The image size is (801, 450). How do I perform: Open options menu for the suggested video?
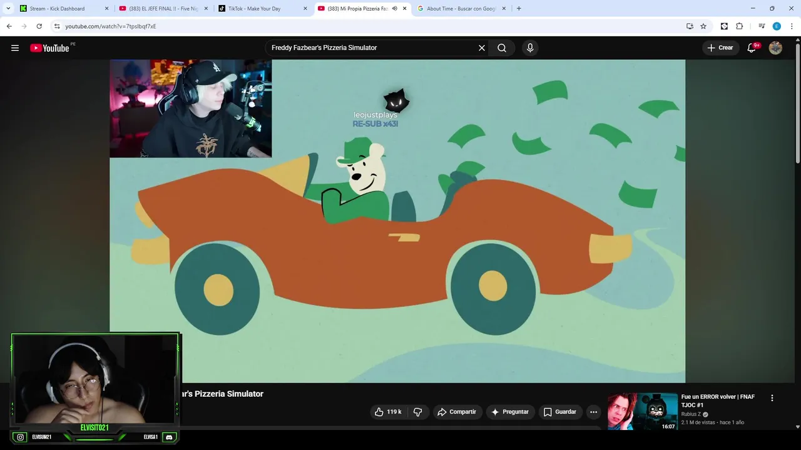772,398
